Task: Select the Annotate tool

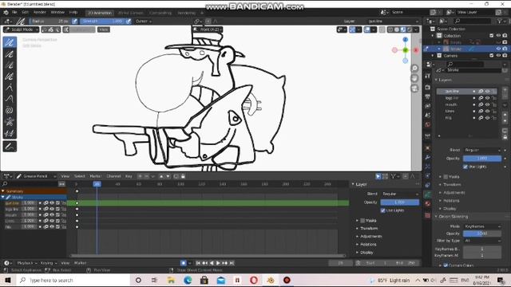Action: pyautogui.click(x=10, y=147)
